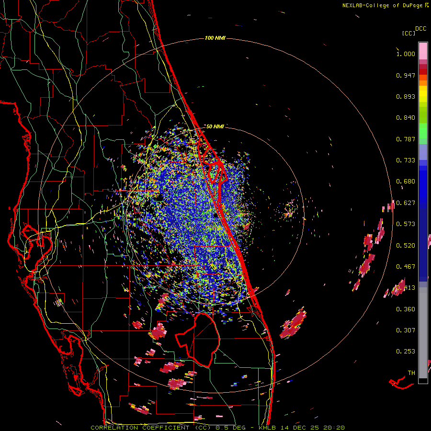Click the 0.307 scale value

[406, 330]
